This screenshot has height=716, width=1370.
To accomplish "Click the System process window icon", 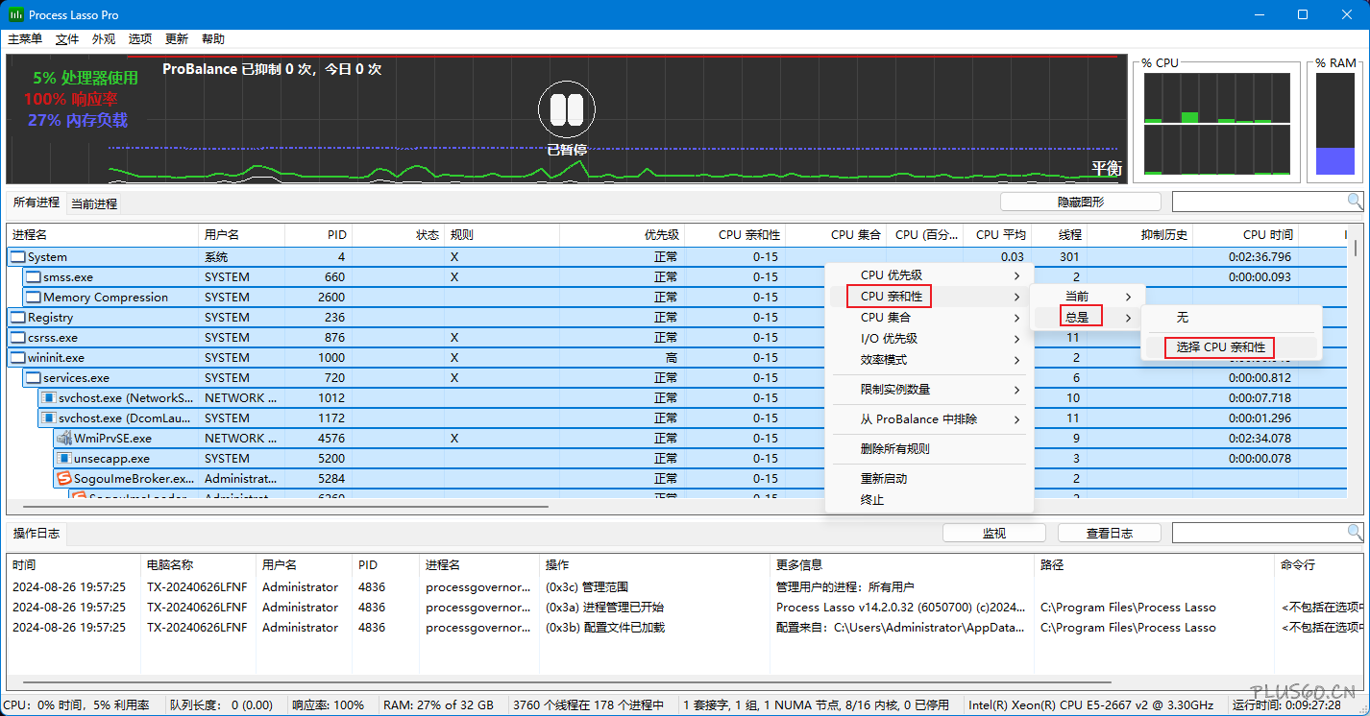I will pos(17,257).
